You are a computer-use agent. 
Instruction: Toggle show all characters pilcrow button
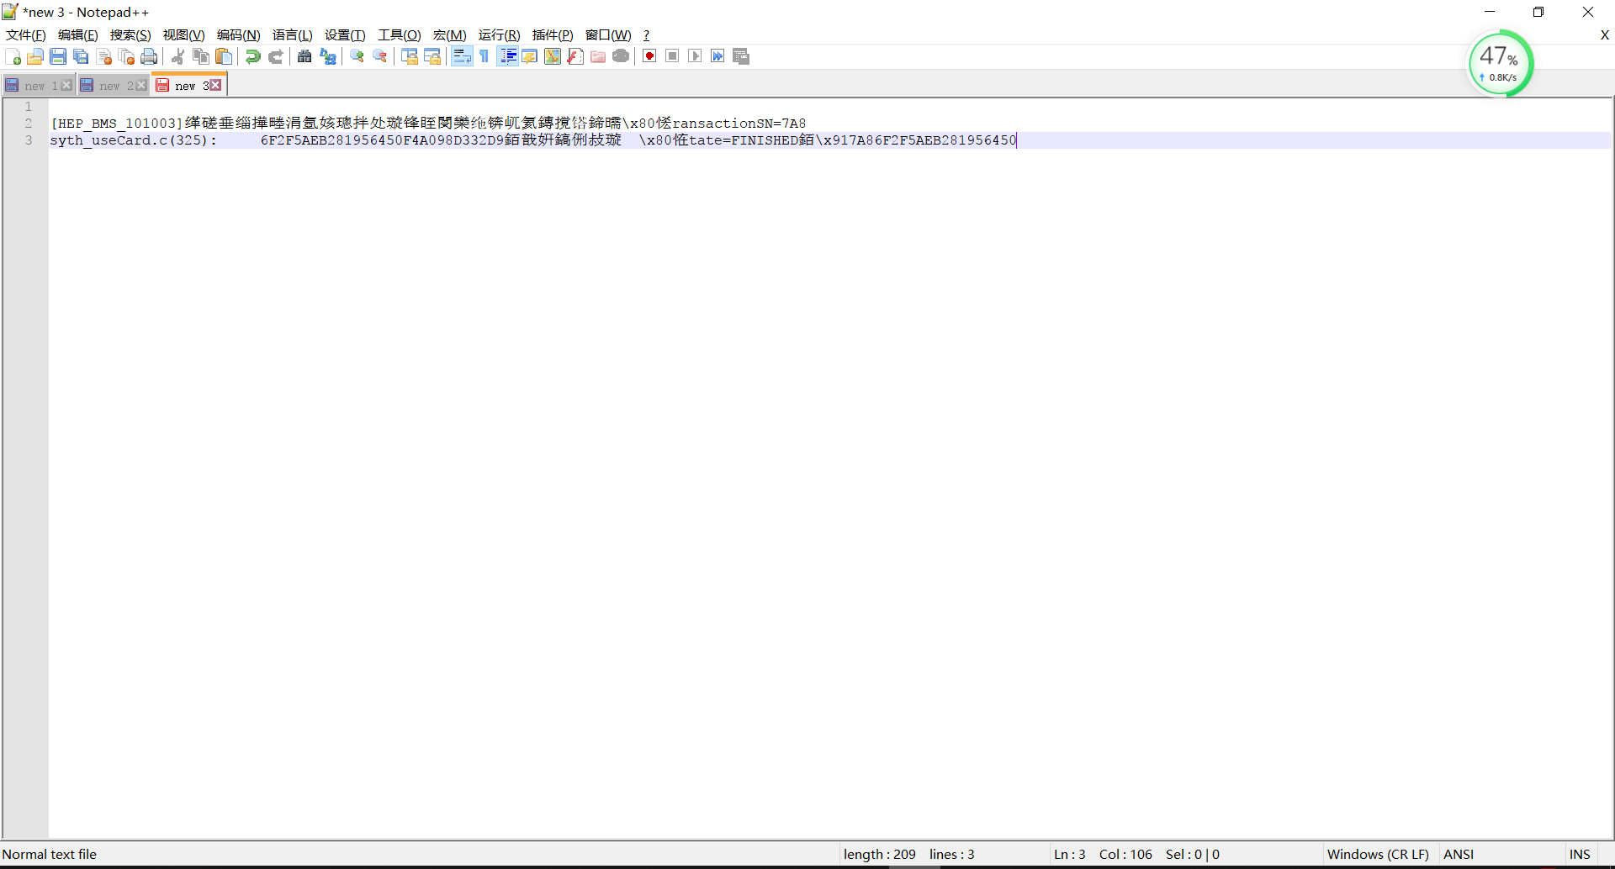click(484, 56)
